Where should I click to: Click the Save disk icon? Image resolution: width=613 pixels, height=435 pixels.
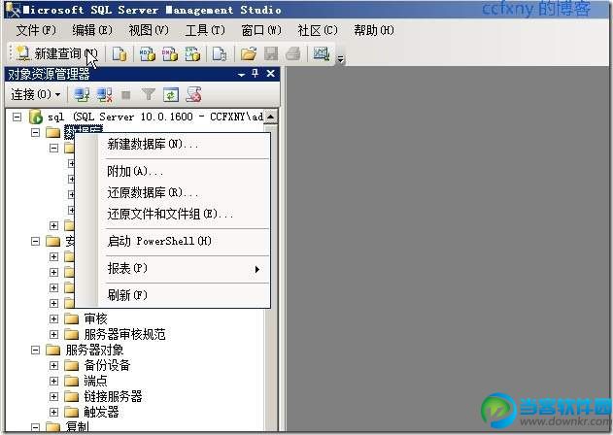point(271,54)
